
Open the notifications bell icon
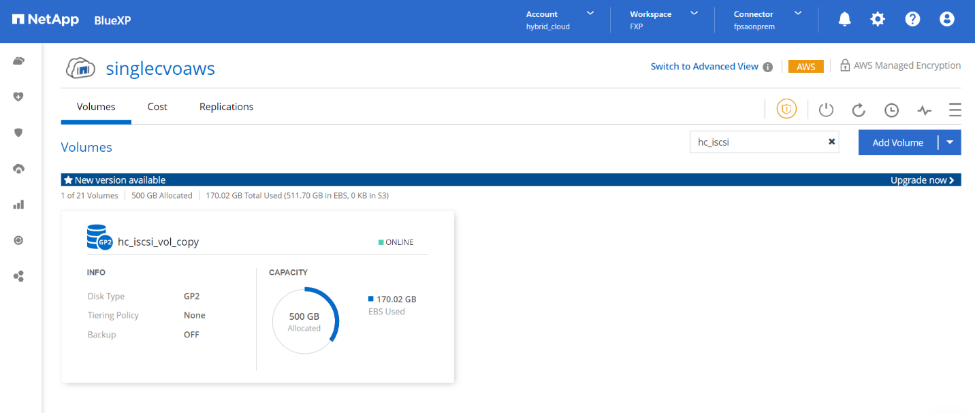pos(844,19)
